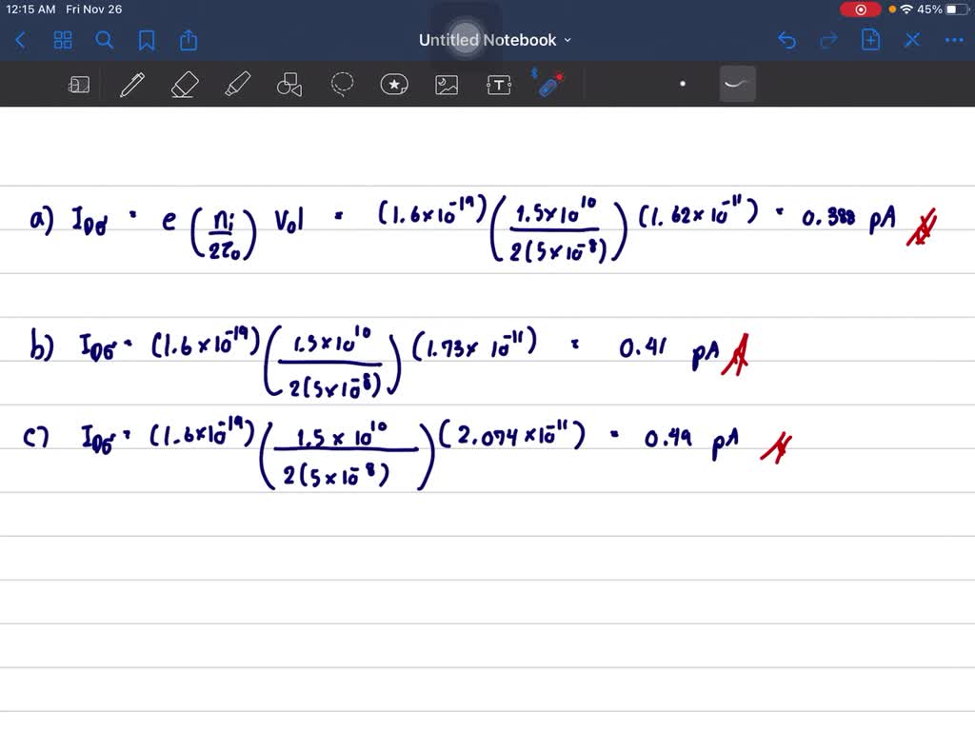Select the Pointer tool
975x731 pixels.
pos(550,84)
